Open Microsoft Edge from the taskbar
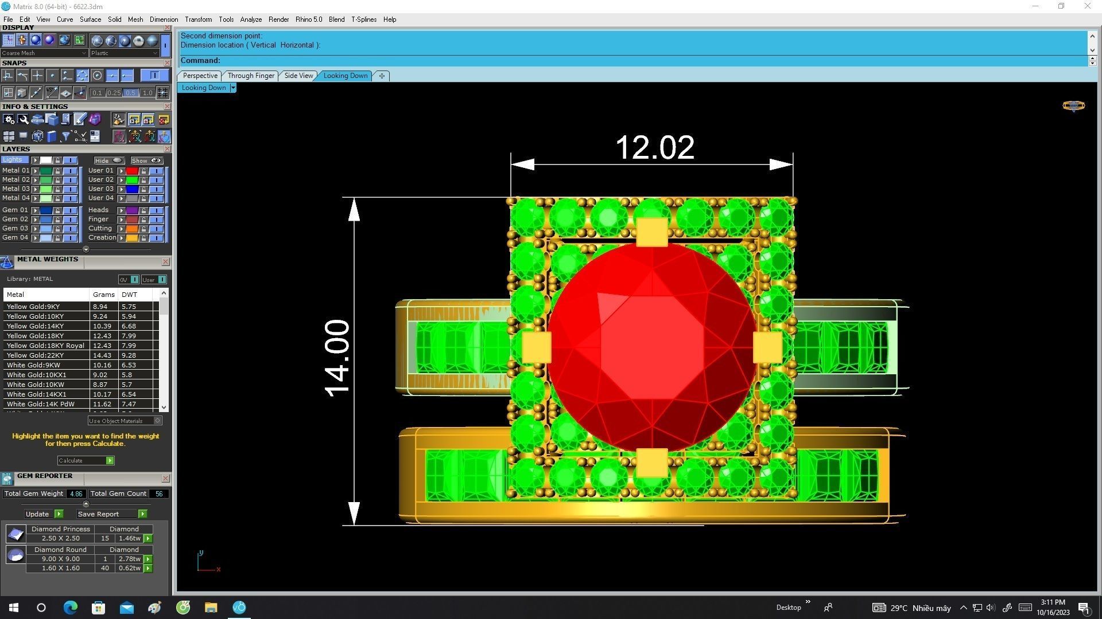The width and height of the screenshot is (1102, 619). click(x=70, y=608)
